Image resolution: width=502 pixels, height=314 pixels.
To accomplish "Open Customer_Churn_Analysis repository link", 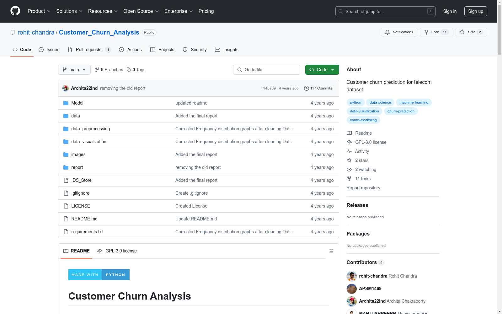I will click(x=99, y=32).
